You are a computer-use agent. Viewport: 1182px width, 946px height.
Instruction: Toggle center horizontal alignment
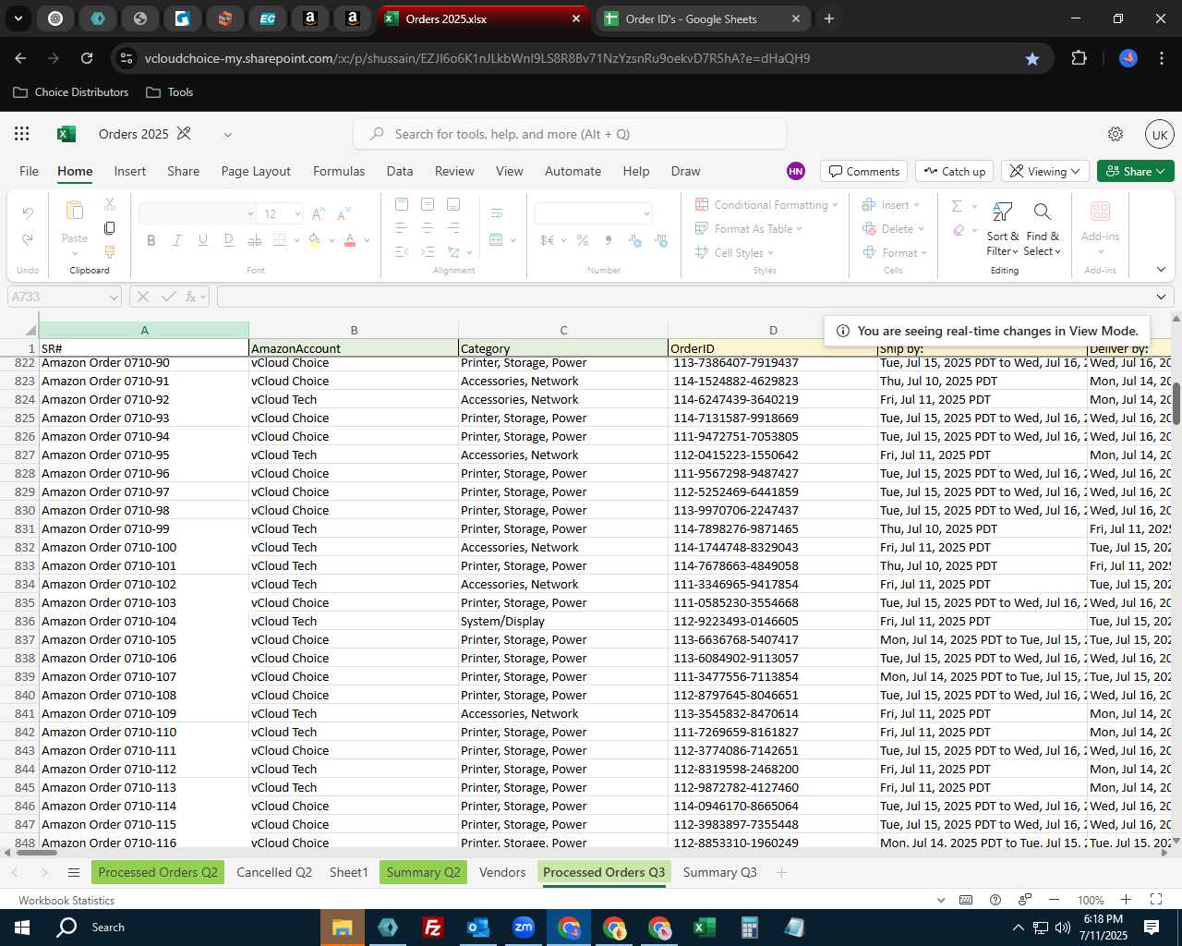[x=428, y=227]
